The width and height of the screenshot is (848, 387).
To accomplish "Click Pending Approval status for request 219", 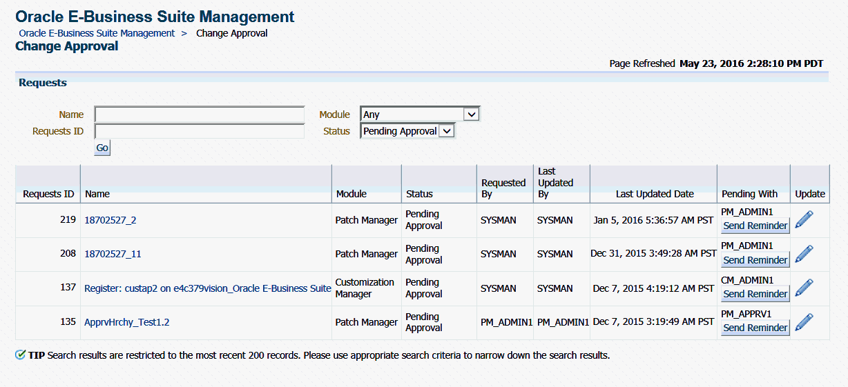I will tap(424, 220).
